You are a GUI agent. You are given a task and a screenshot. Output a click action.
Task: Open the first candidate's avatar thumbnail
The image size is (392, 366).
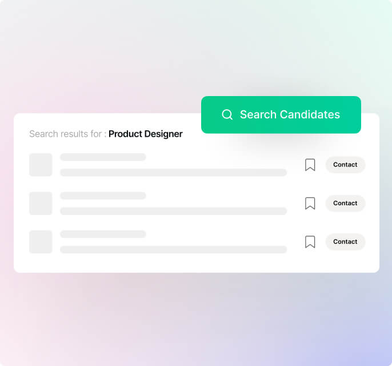point(41,165)
